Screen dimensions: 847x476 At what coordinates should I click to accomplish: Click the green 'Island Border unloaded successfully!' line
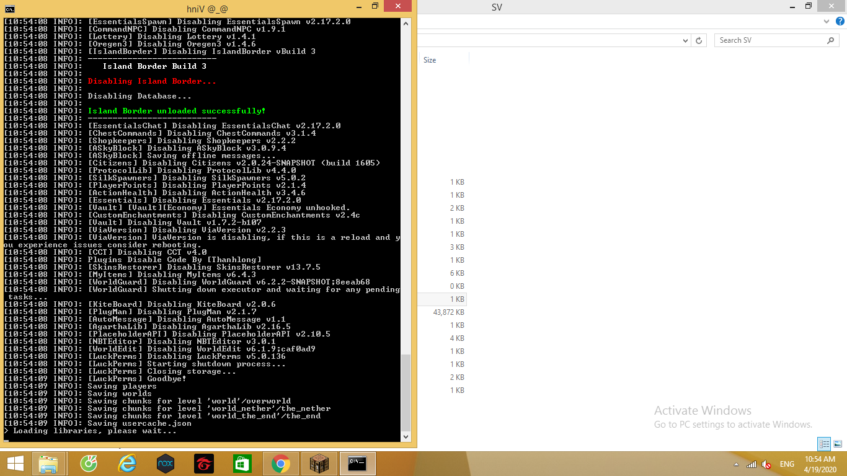point(177,111)
